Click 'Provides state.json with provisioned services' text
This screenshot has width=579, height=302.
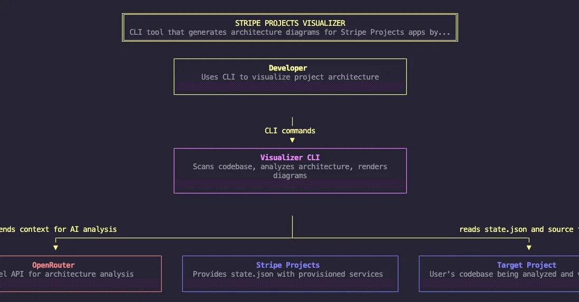(x=288, y=274)
